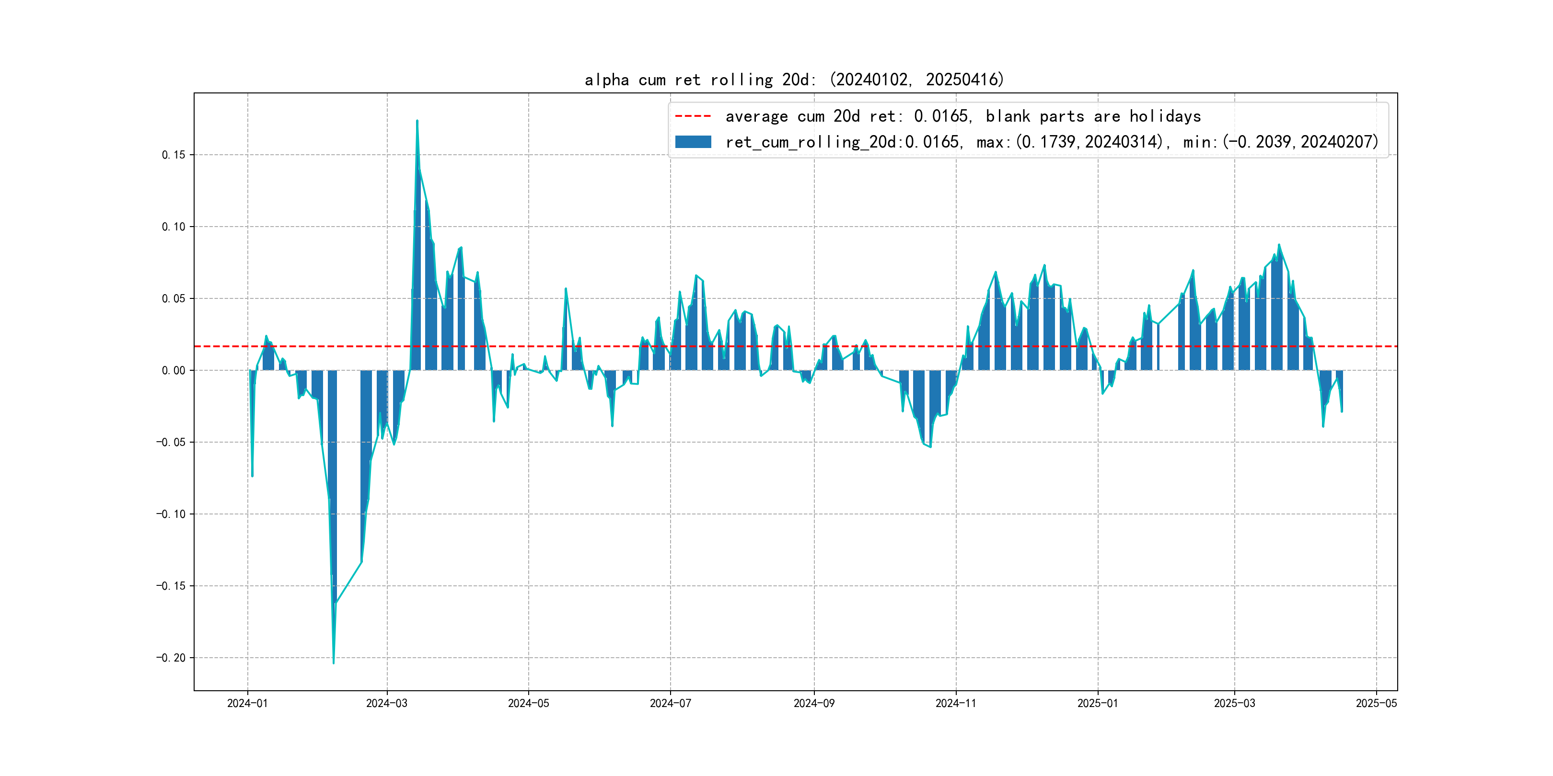Click the 2024-09 x-axis tick label

click(x=814, y=703)
